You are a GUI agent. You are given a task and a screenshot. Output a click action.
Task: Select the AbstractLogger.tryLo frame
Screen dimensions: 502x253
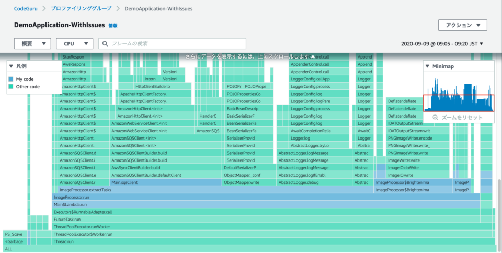coord(319,145)
